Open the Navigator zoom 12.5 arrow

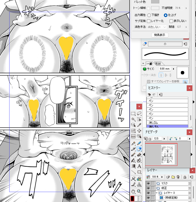click(164, 139)
